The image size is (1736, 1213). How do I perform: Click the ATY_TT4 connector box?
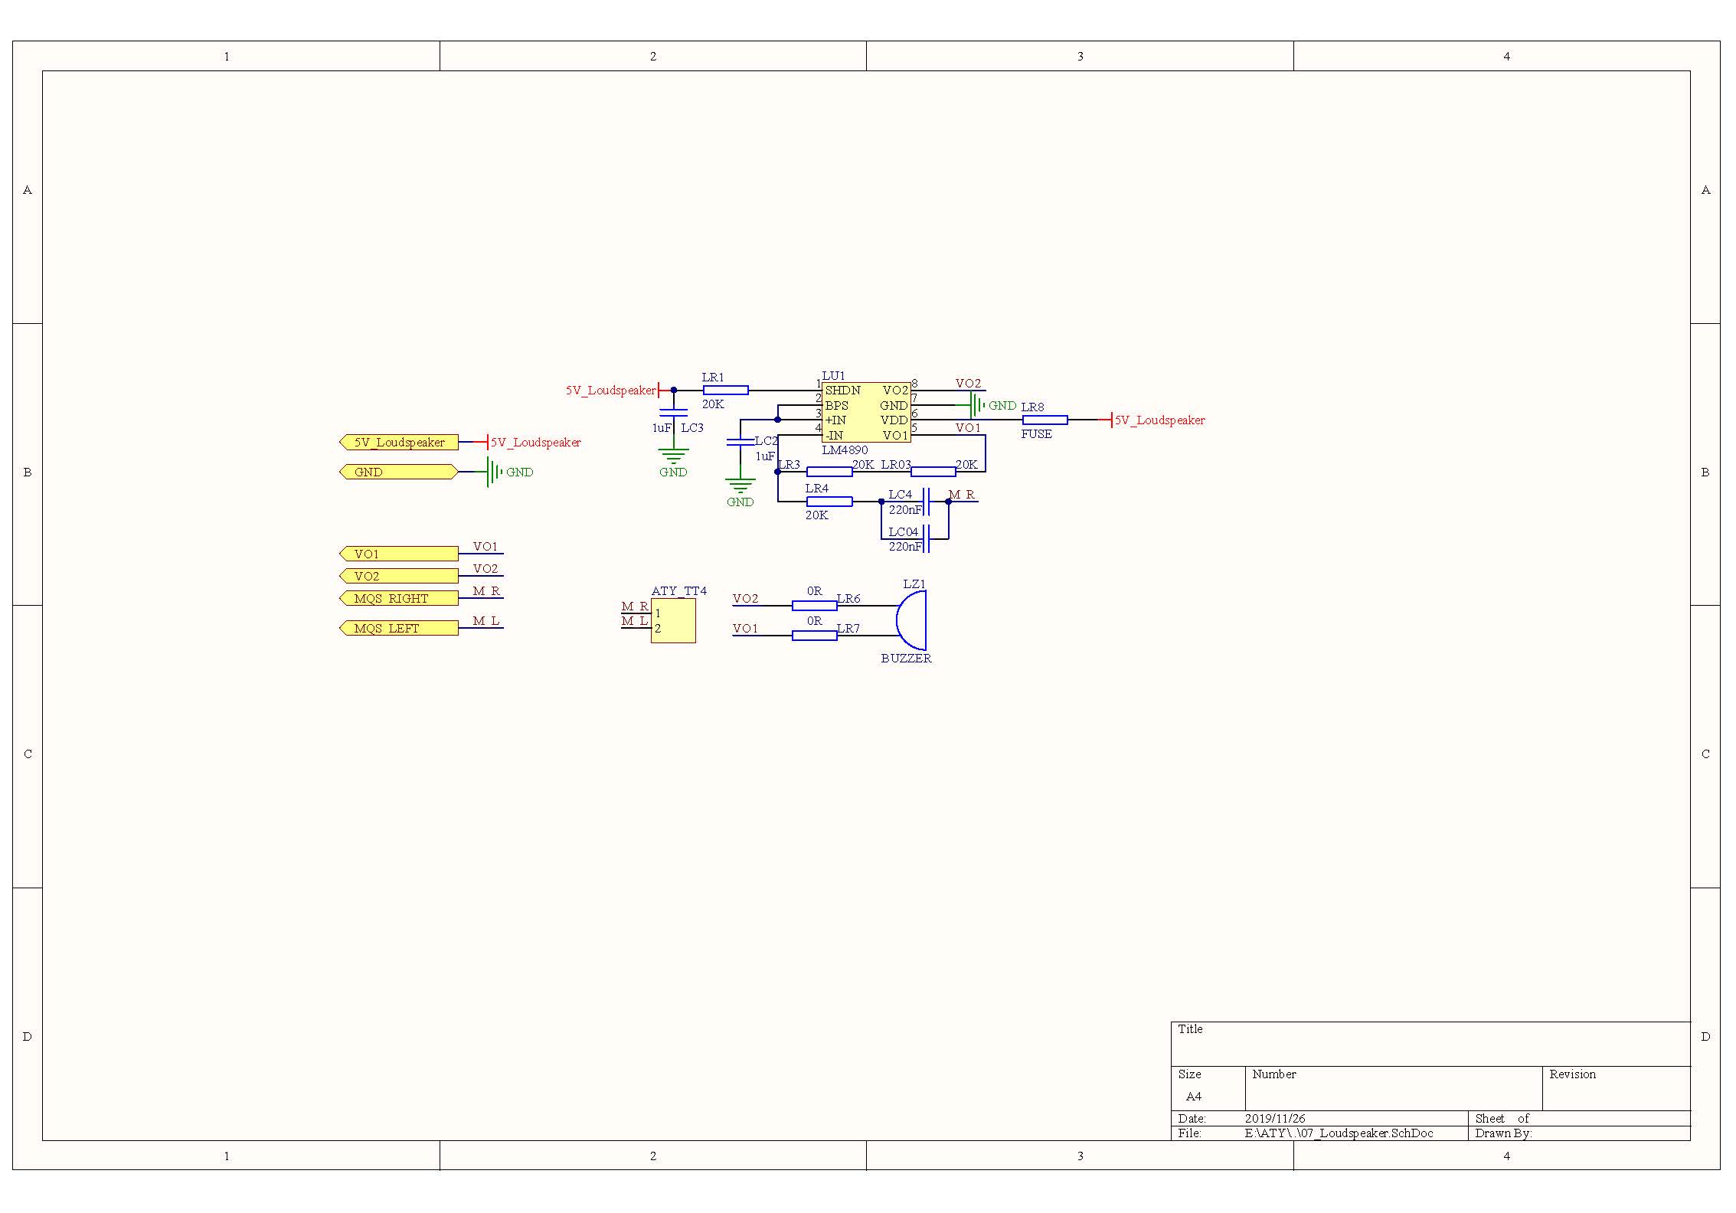673,620
